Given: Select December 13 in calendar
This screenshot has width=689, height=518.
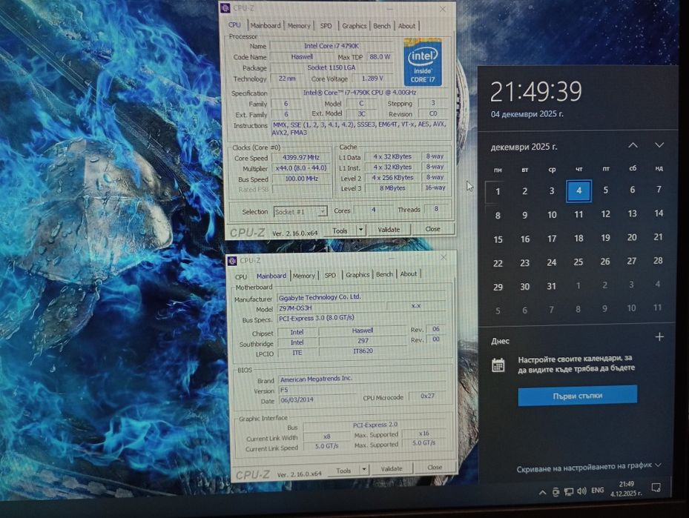Looking at the screenshot, I should [x=632, y=213].
